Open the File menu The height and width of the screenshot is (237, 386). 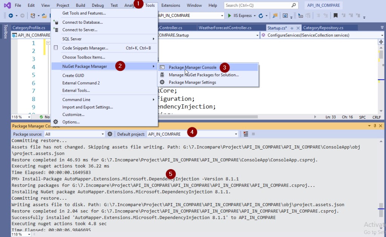coord(18,5)
